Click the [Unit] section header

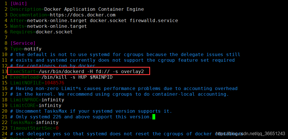point(18,3)
